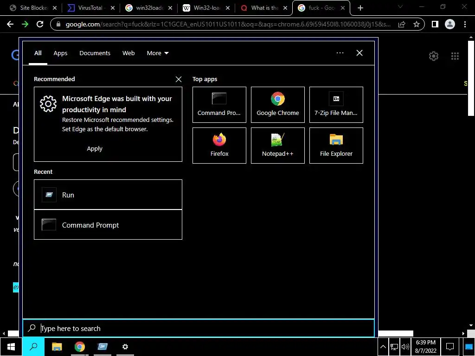Toggle Chrome side panel icon

(435, 24)
